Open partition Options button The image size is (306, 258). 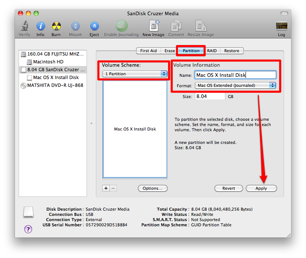pyautogui.click(x=152, y=188)
